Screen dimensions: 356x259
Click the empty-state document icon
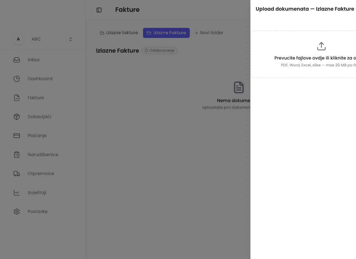click(239, 87)
